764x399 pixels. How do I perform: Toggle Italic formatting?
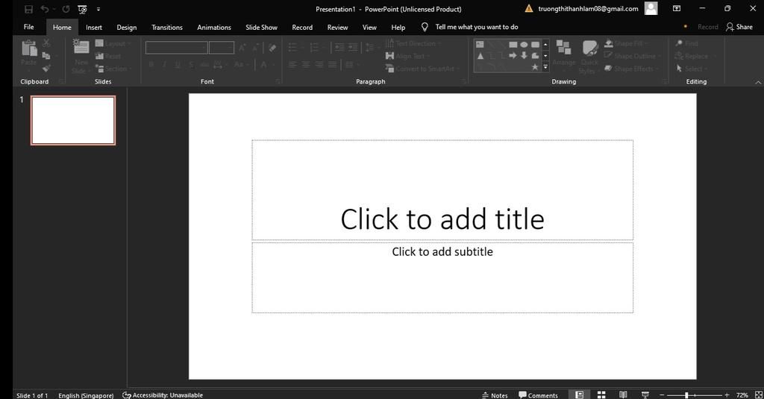pos(164,64)
